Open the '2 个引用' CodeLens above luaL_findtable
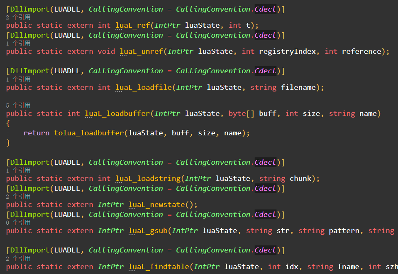The height and width of the screenshot is (274, 398). [18, 259]
